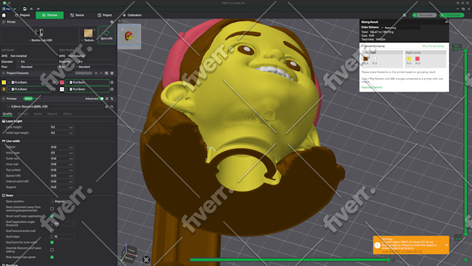Open the settings list icon beside Advanced toggle
The width and height of the screenshot is (472, 266).
pyautogui.click(x=107, y=99)
